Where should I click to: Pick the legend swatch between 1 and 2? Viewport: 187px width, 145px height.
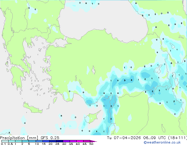coord(19,141)
